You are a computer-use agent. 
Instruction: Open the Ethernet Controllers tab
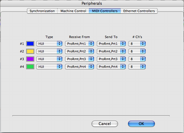click(x=139, y=11)
